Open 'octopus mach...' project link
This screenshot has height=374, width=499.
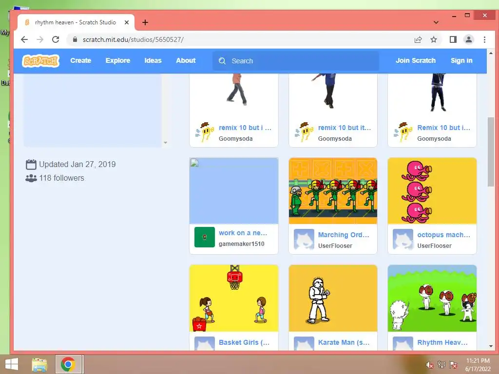pos(443,235)
